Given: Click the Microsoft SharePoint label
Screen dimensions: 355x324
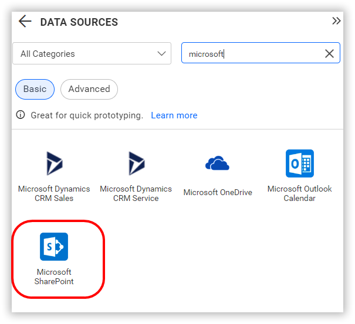Looking at the screenshot, I should click(54, 277).
